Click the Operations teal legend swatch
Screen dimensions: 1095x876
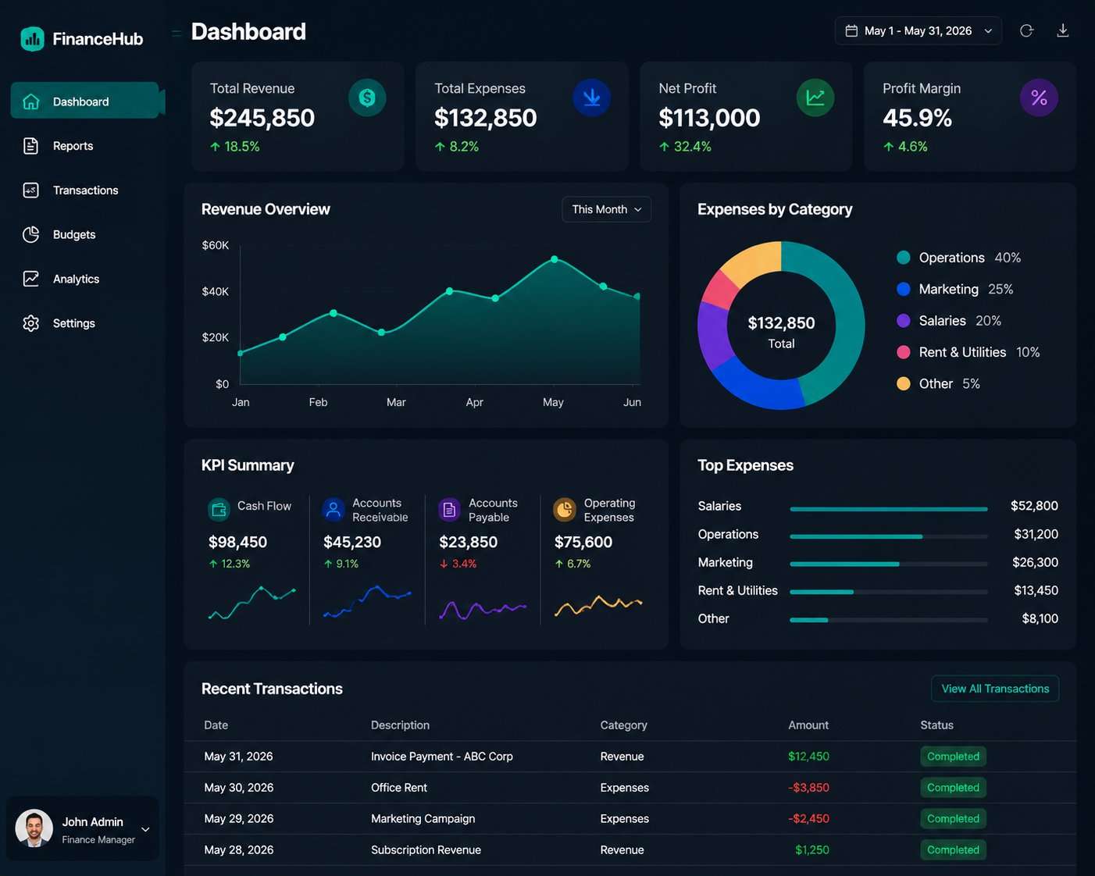pyautogui.click(x=904, y=258)
